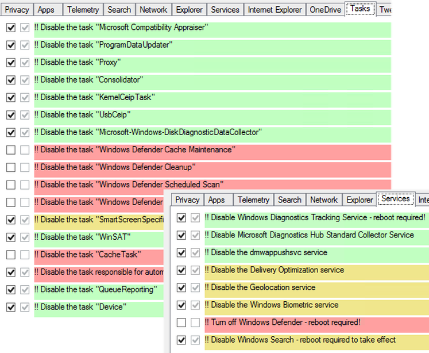Click grayed second checkbox of "Proxy" row
Image resolution: width=429 pixels, height=353 pixels.
pos(25,63)
